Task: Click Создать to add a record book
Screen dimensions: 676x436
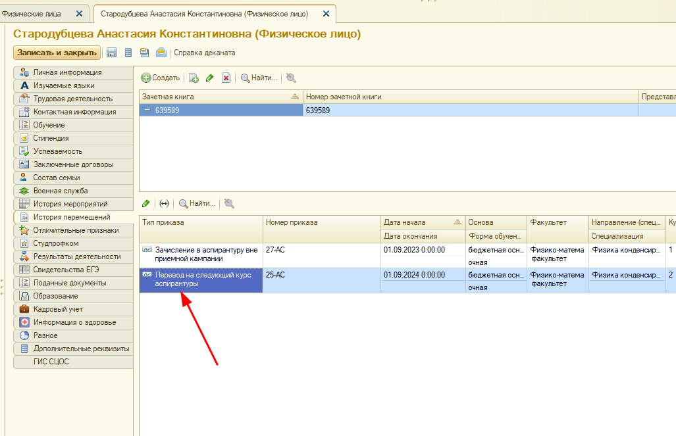Action: click(160, 78)
